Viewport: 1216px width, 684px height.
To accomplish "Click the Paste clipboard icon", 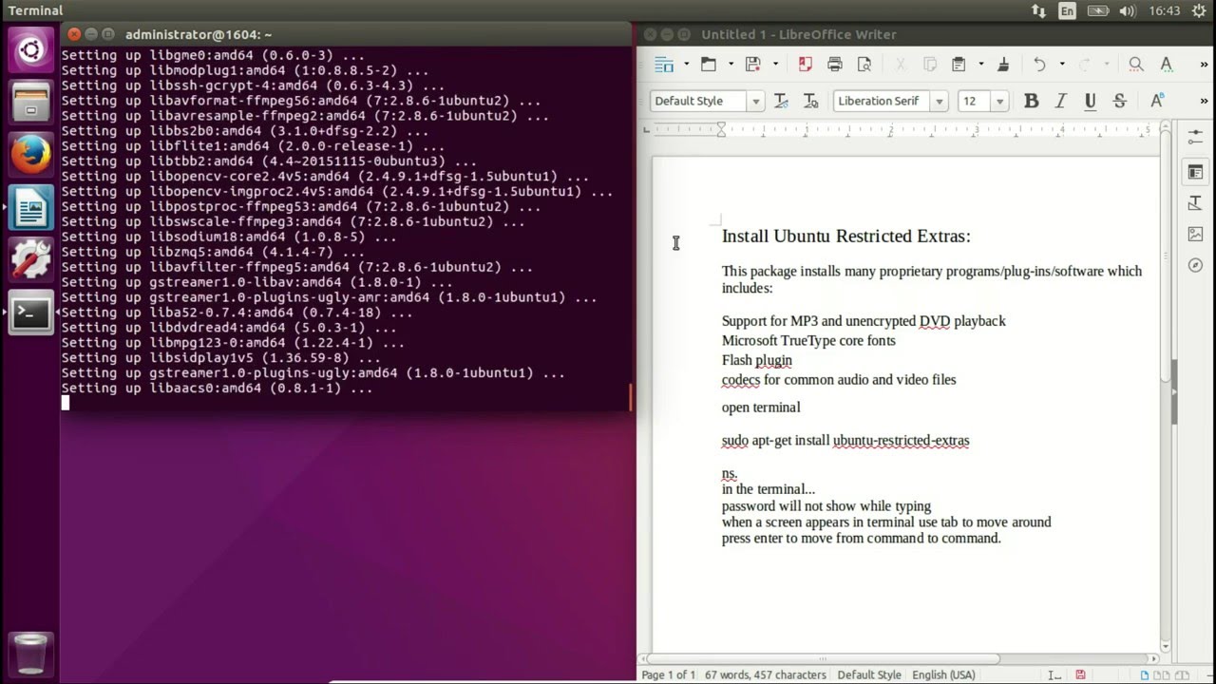I will tap(959, 65).
